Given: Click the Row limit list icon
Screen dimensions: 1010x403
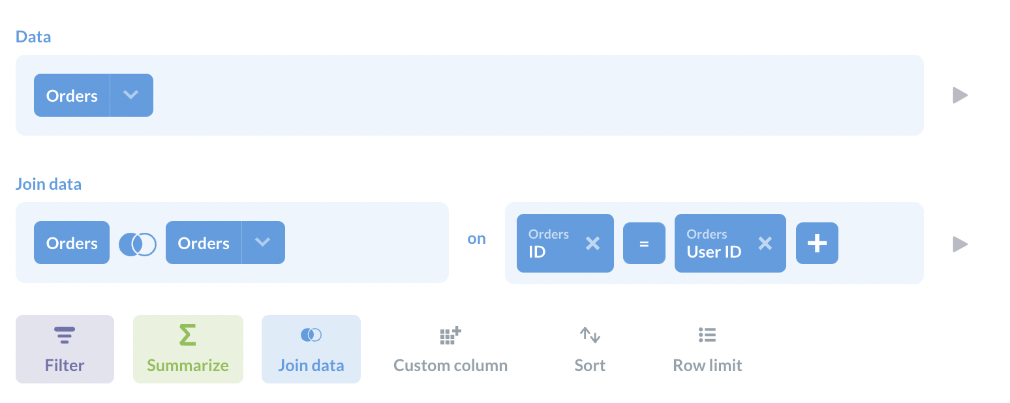Looking at the screenshot, I should (707, 334).
